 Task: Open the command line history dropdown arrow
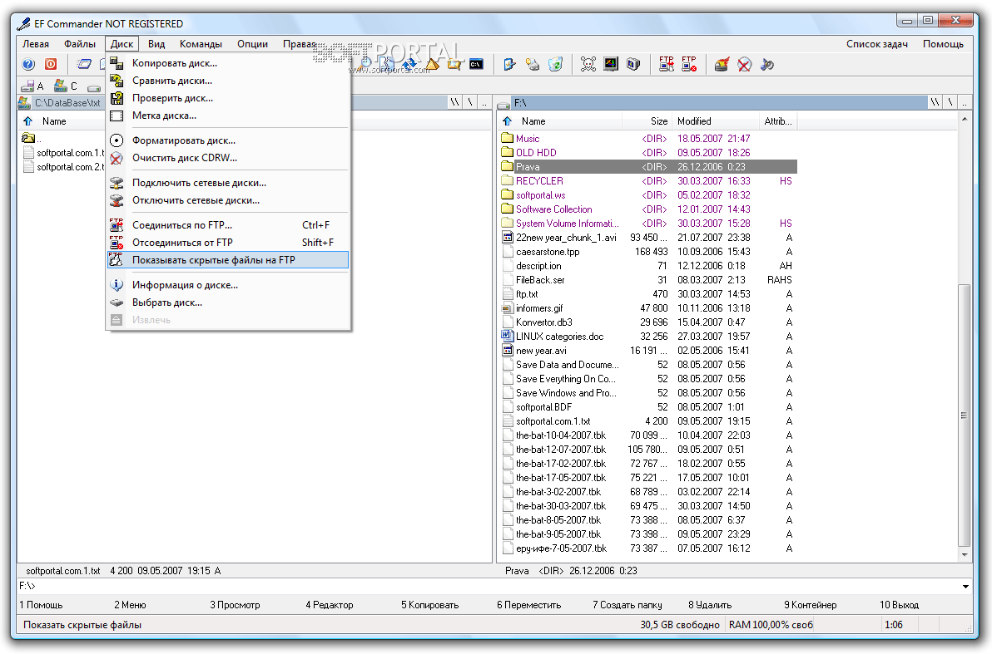tap(965, 587)
